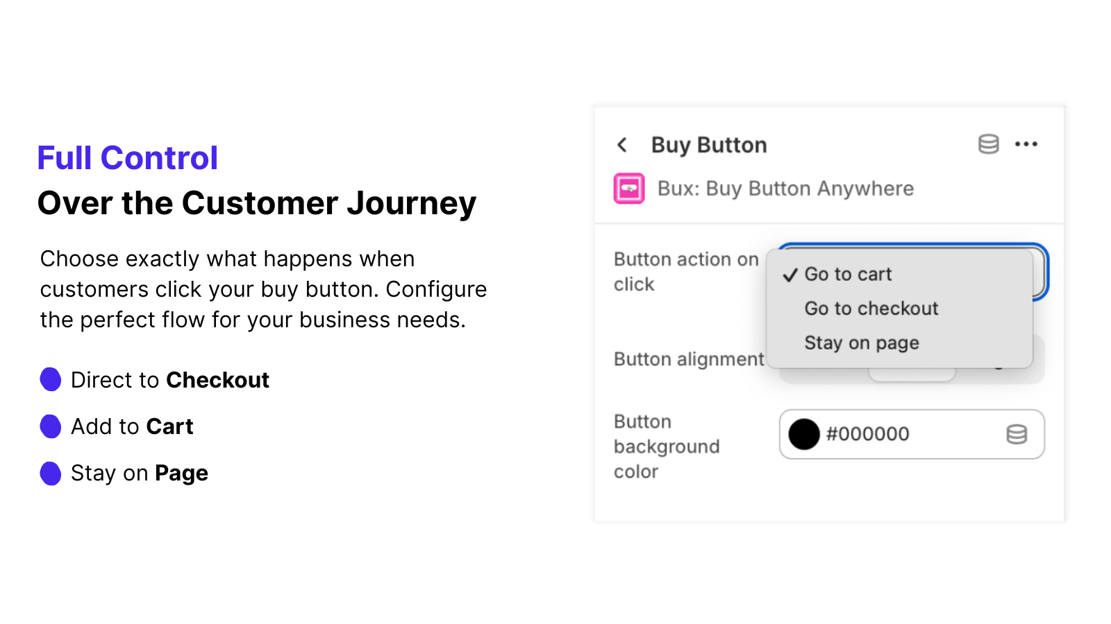Click the "Buy Button" panel title

[709, 145]
